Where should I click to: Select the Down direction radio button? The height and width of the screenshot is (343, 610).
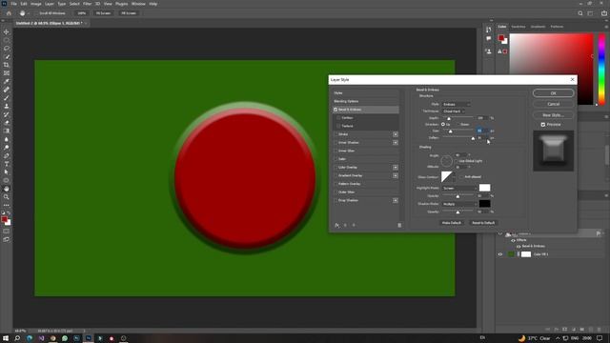coord(457,125)
